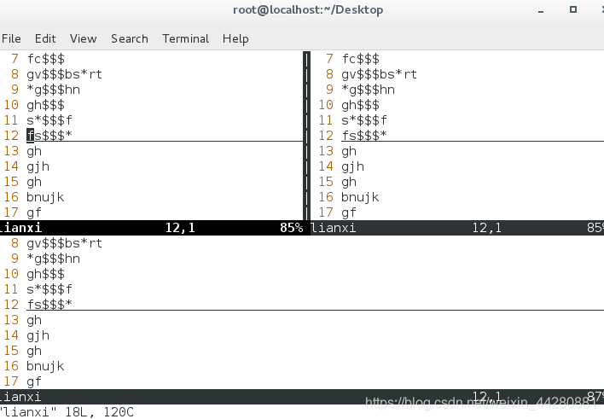Click line 13 'gh' in top-right pane
Screen dimensions: 604x419
point(349,151)
